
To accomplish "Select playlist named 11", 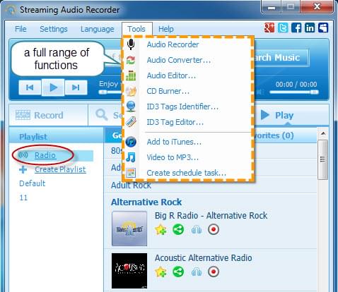I will pos(23,197).
